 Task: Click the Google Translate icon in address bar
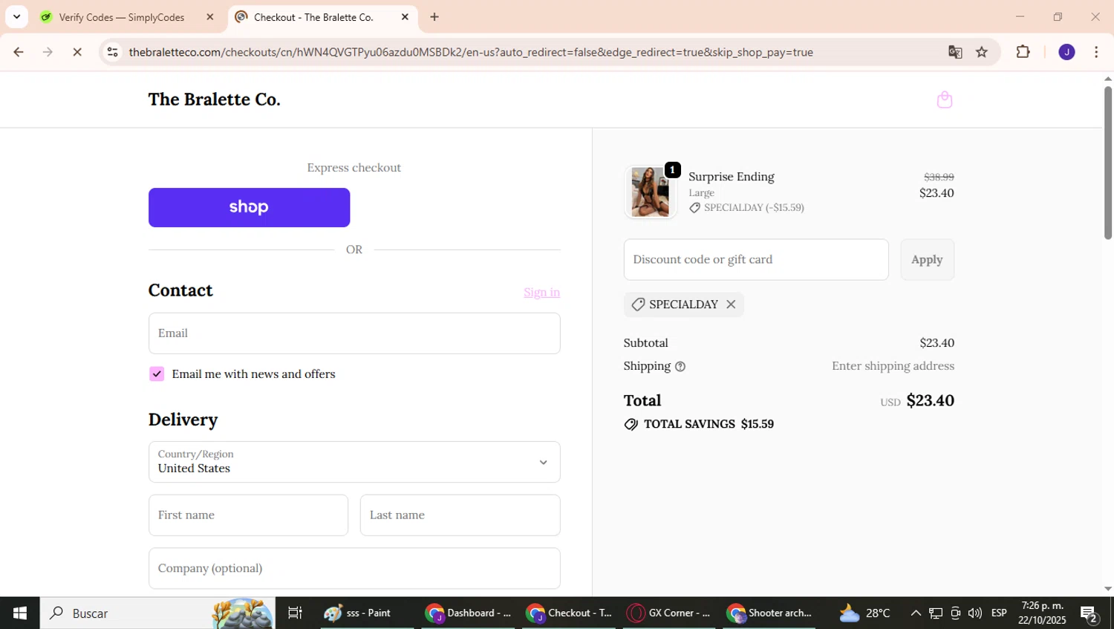pos(955,52)
